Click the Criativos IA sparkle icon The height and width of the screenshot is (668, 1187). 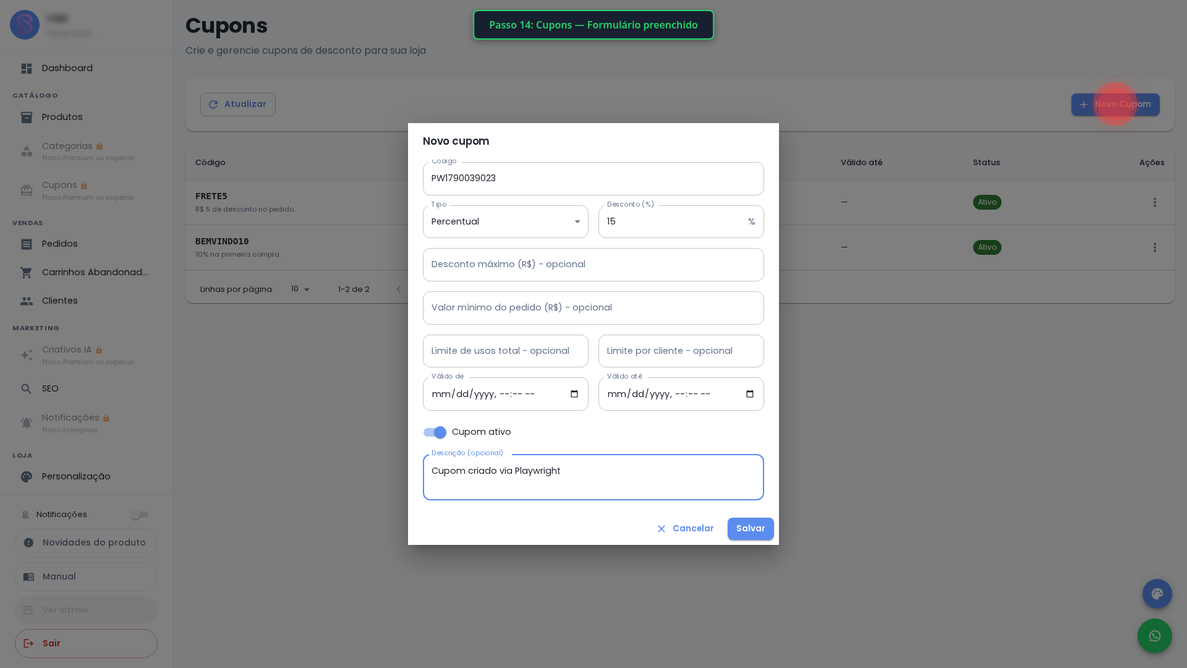pyautogui.click(x=27, y=355)
